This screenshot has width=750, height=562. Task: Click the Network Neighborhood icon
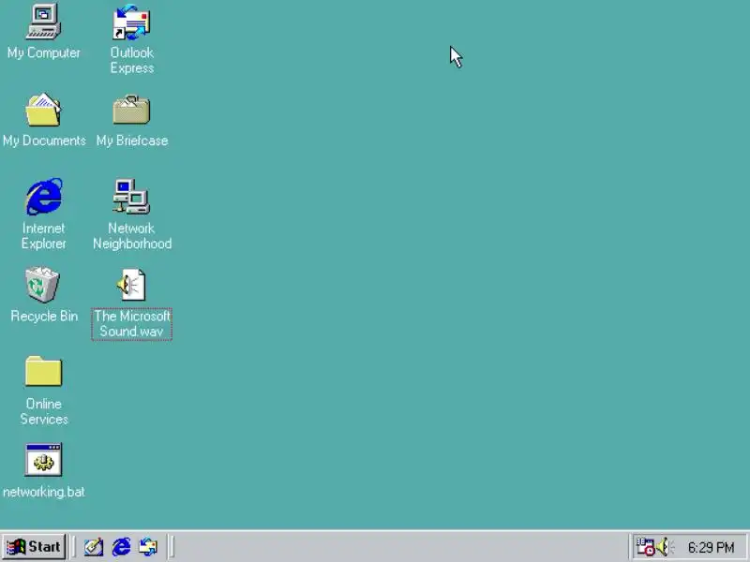(131, 197)
